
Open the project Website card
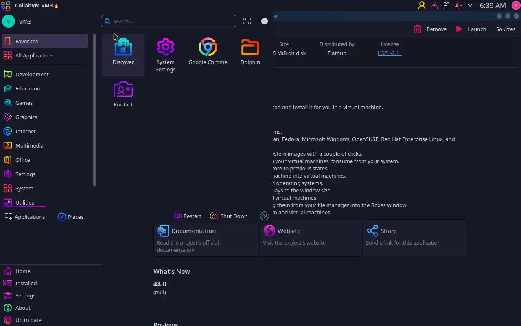(x=310, y=238)
